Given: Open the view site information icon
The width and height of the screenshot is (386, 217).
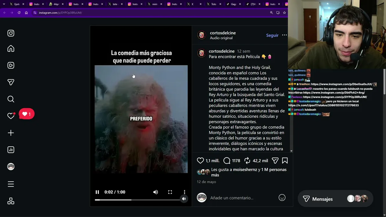Looking at the screenshot, I should point(35,13).
